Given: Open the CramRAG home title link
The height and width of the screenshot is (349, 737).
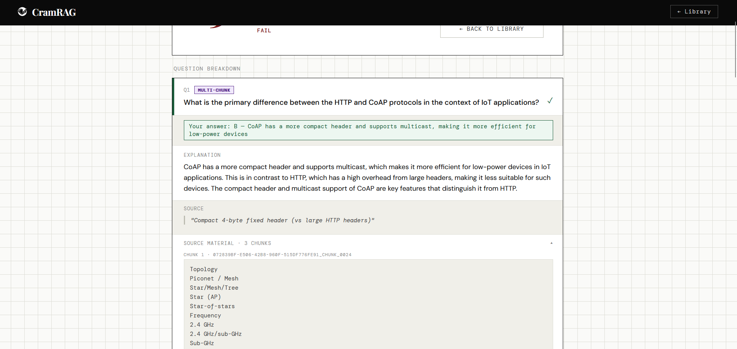Looking at the screenshot, I should tap(54, 12).
